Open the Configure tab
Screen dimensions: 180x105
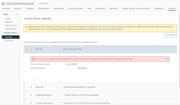click(x=30, y=8)
